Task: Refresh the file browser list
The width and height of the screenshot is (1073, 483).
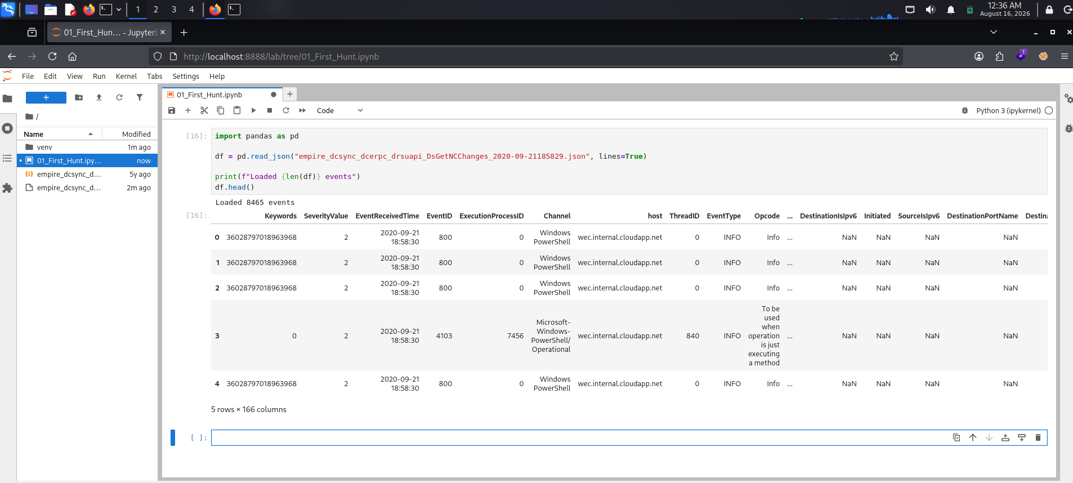Action: 119,97
